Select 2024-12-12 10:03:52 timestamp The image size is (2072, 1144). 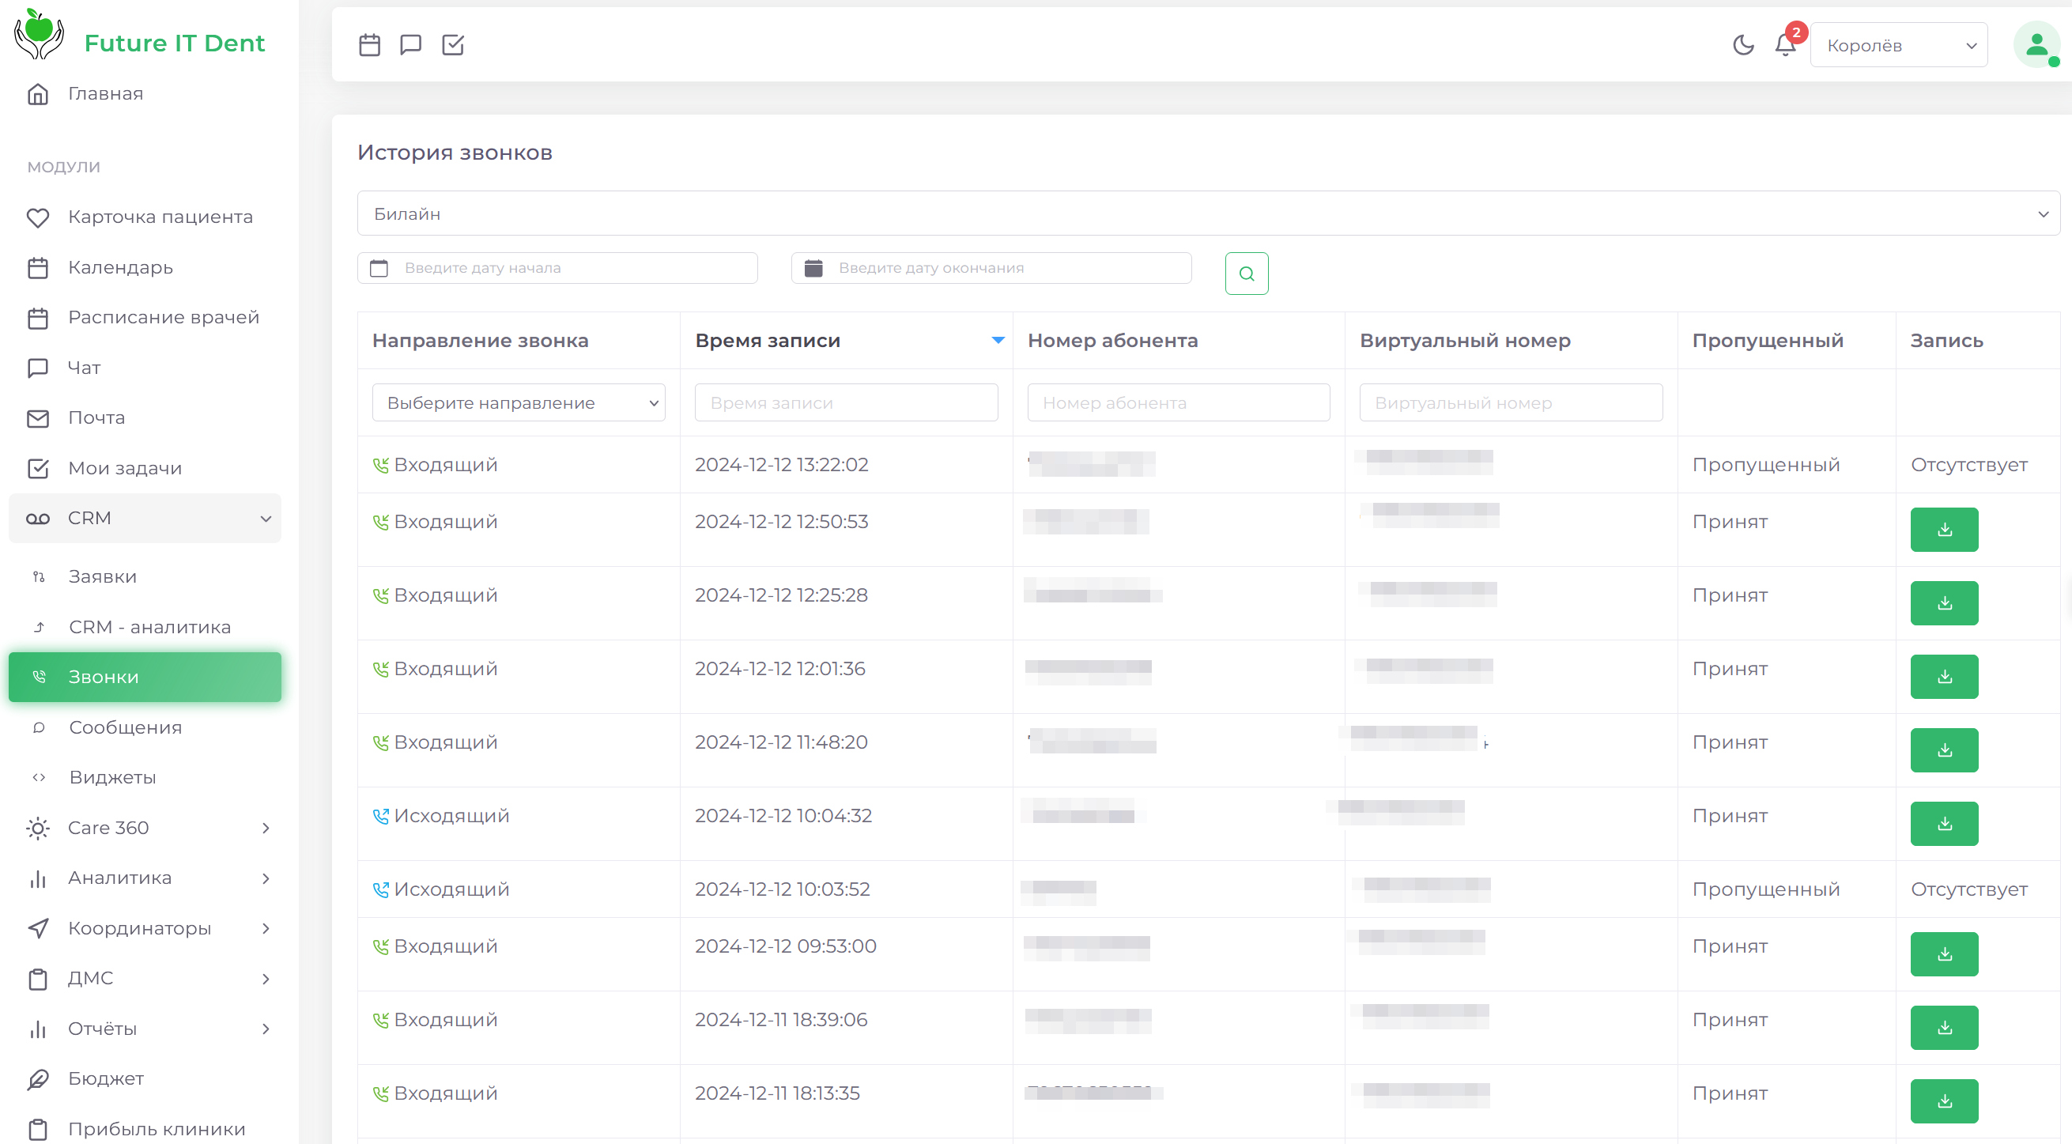click(x=782, y=889)
